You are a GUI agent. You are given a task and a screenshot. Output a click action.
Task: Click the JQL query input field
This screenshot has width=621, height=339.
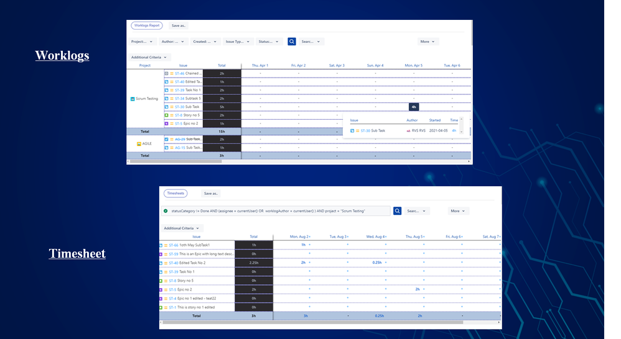tap(276, 211)
